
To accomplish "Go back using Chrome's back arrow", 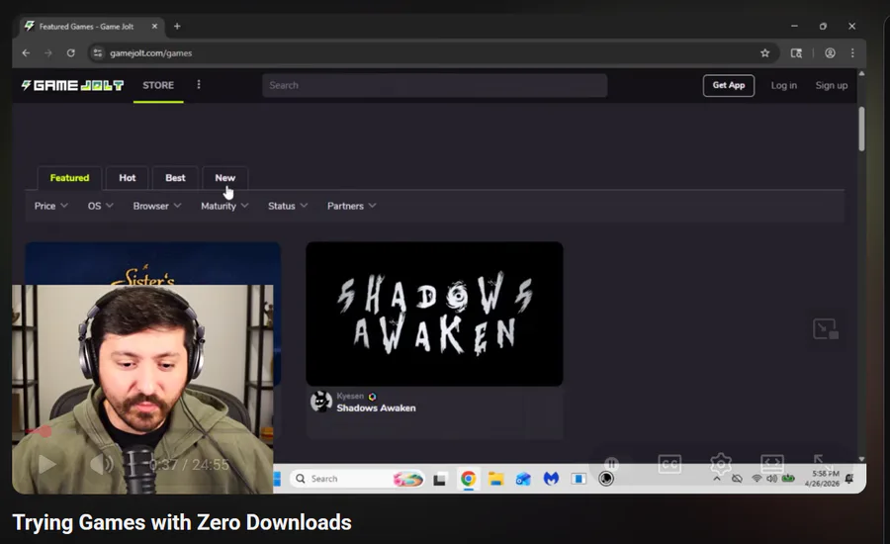I will pos(26,52).
